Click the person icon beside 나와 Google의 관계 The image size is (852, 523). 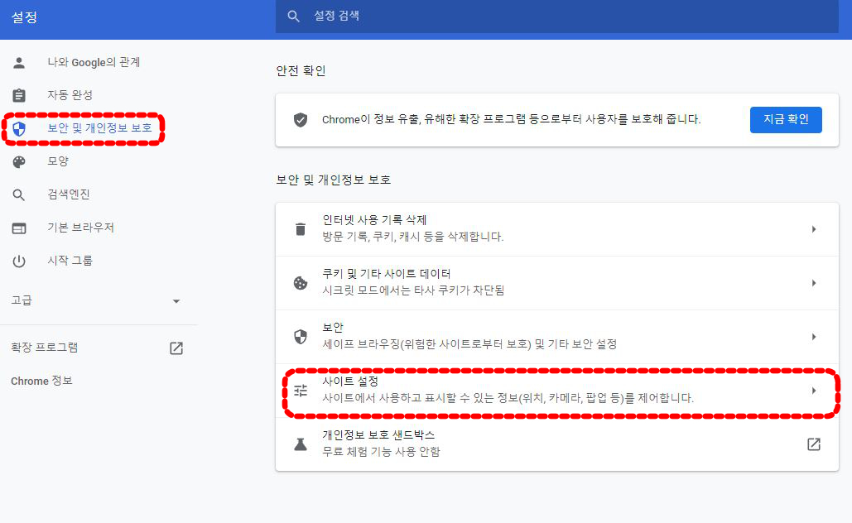19,63
